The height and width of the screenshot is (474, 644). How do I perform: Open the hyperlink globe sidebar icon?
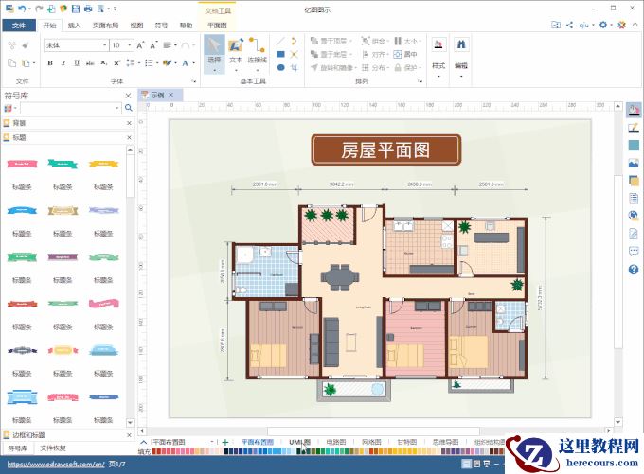tap(634, 216)
